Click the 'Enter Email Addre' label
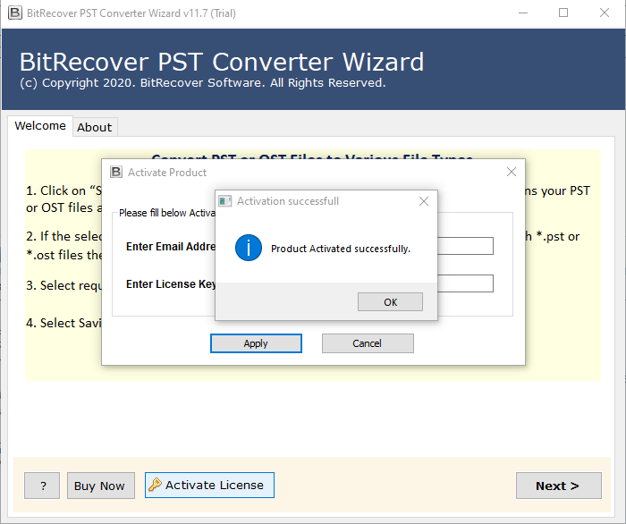This screenshot has height=524, width=626. pos(171,246)
